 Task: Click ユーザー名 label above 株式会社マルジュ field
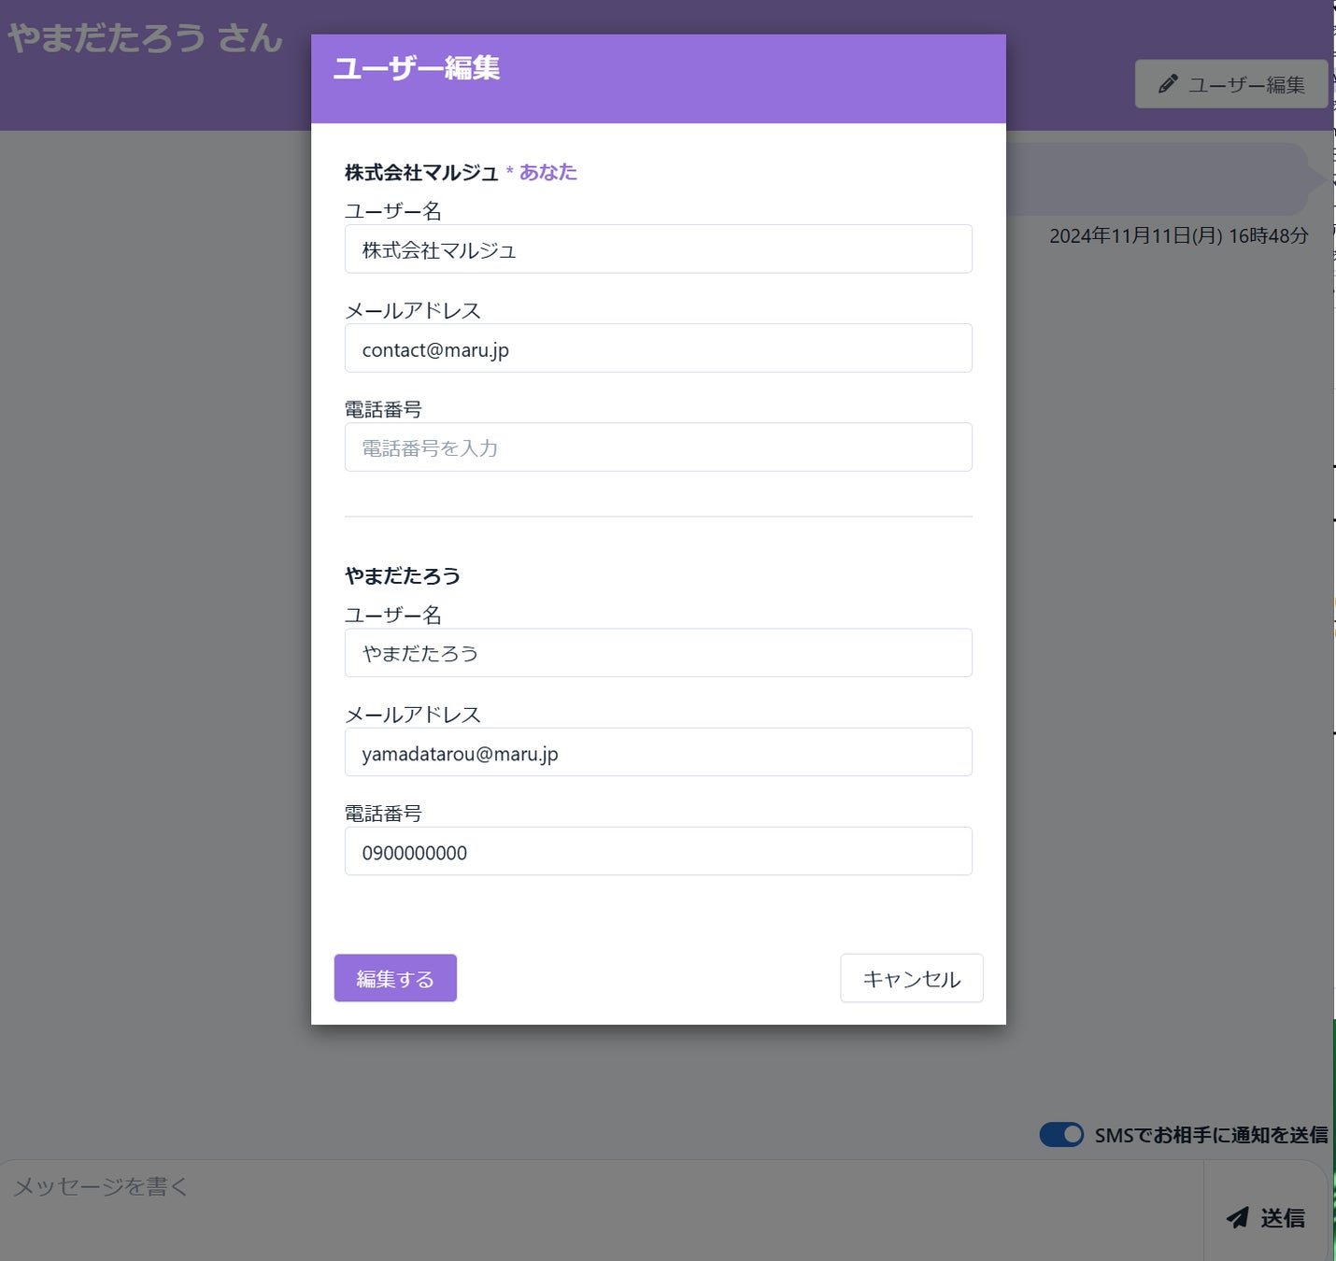click(x=393, y=211)
